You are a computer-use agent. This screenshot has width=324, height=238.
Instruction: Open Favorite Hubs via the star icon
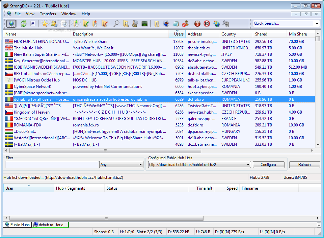44,24
